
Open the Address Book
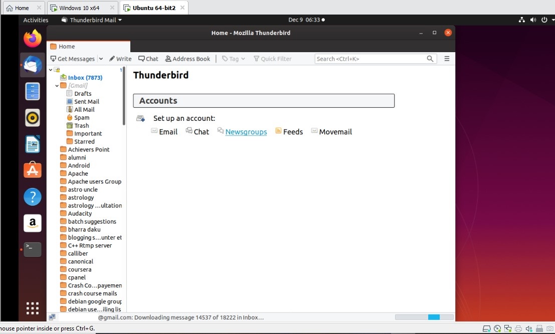pyautogui.click(x=188, y=59)
